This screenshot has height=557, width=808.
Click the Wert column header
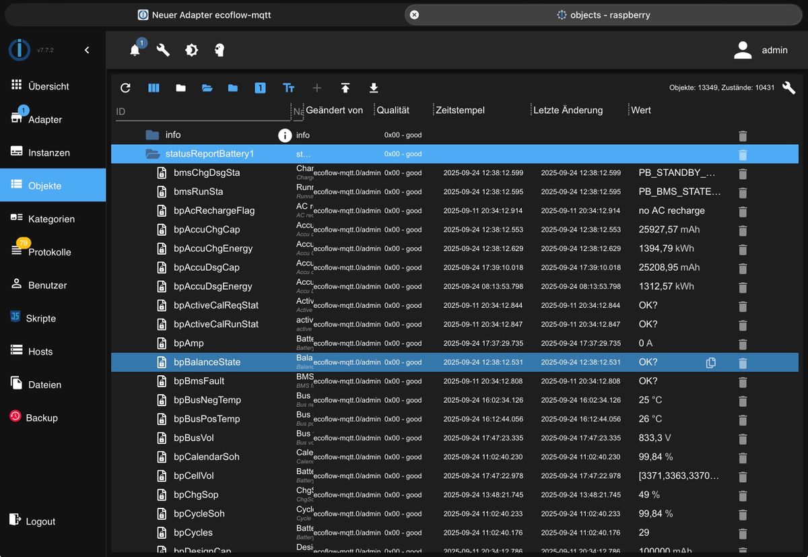coord(641,110)
